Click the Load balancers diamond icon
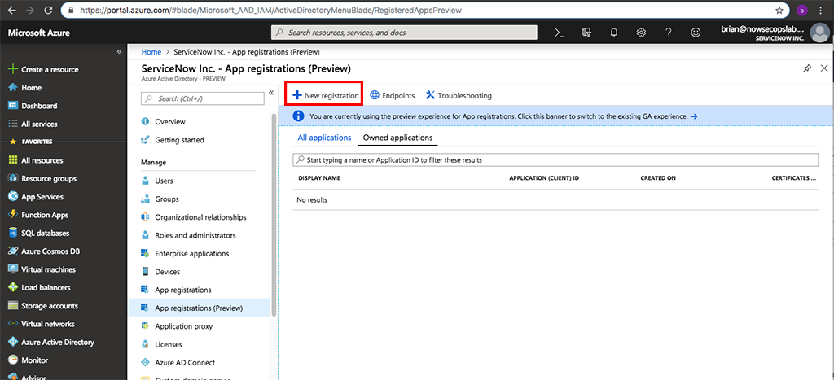Image resolution: width=834 pixels, height=380 pixels. pos(13,287)
